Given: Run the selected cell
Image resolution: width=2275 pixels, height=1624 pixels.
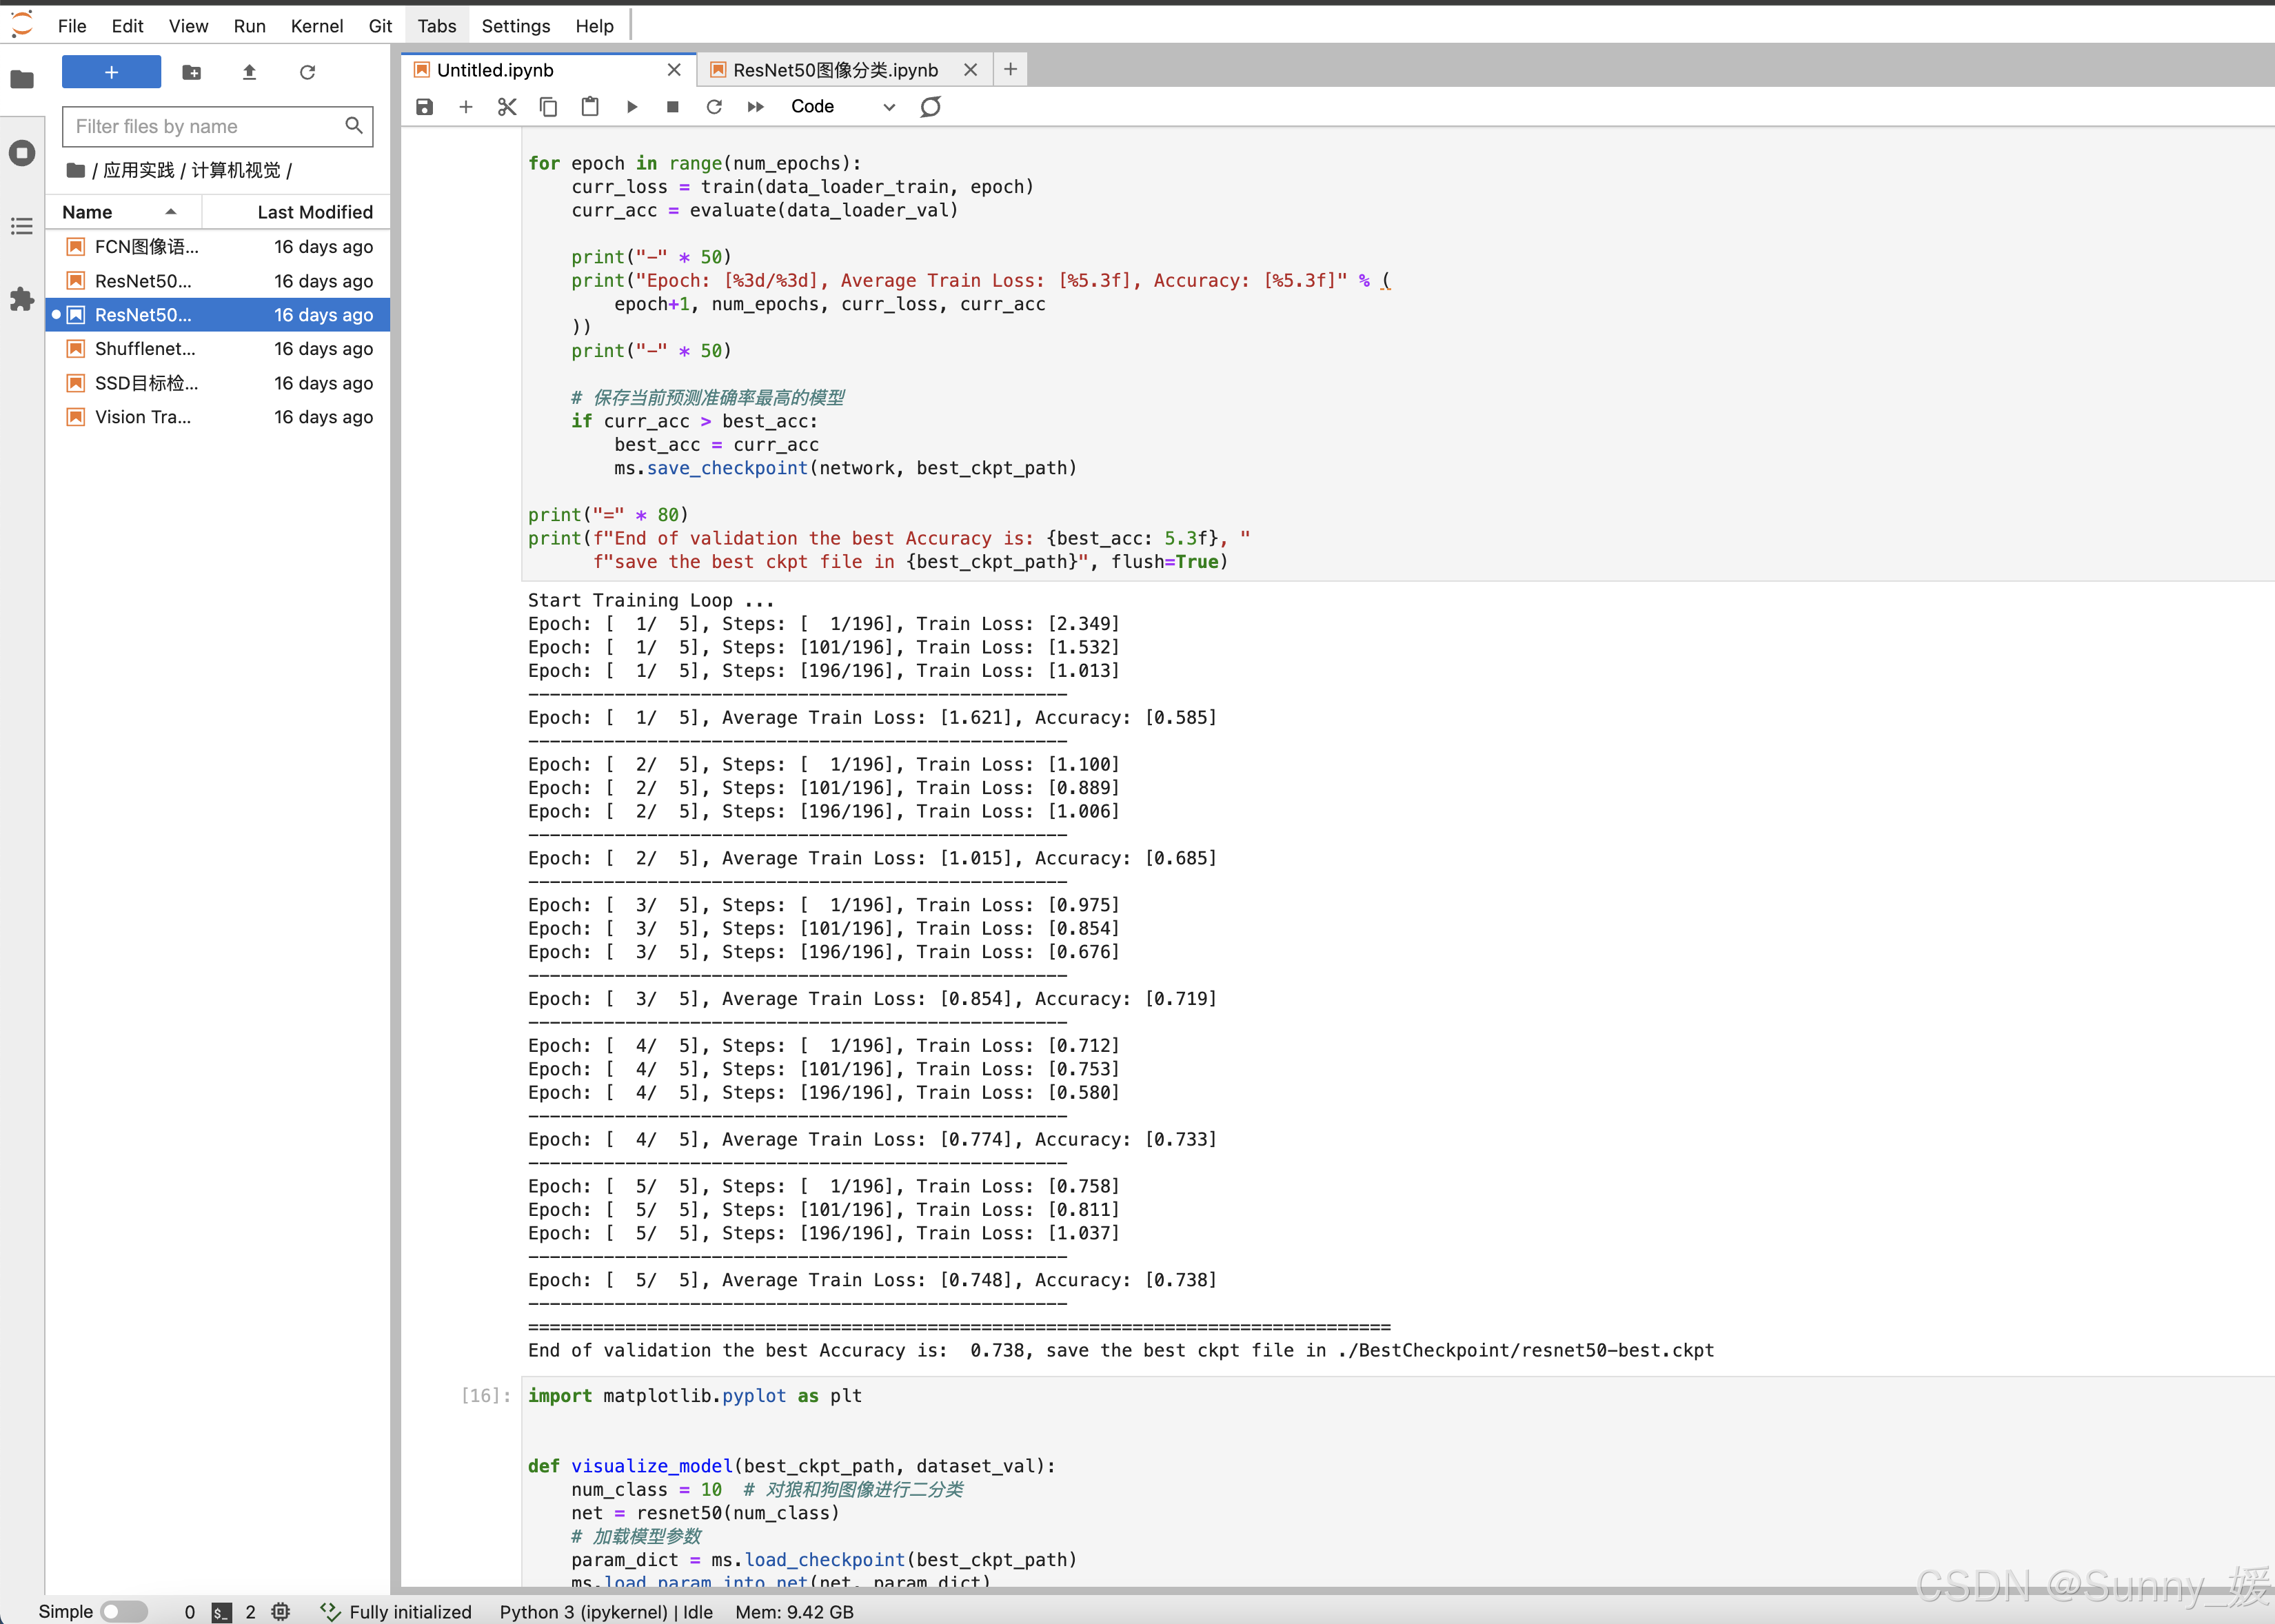Looking at the screenshot, I should click(631, 107).
